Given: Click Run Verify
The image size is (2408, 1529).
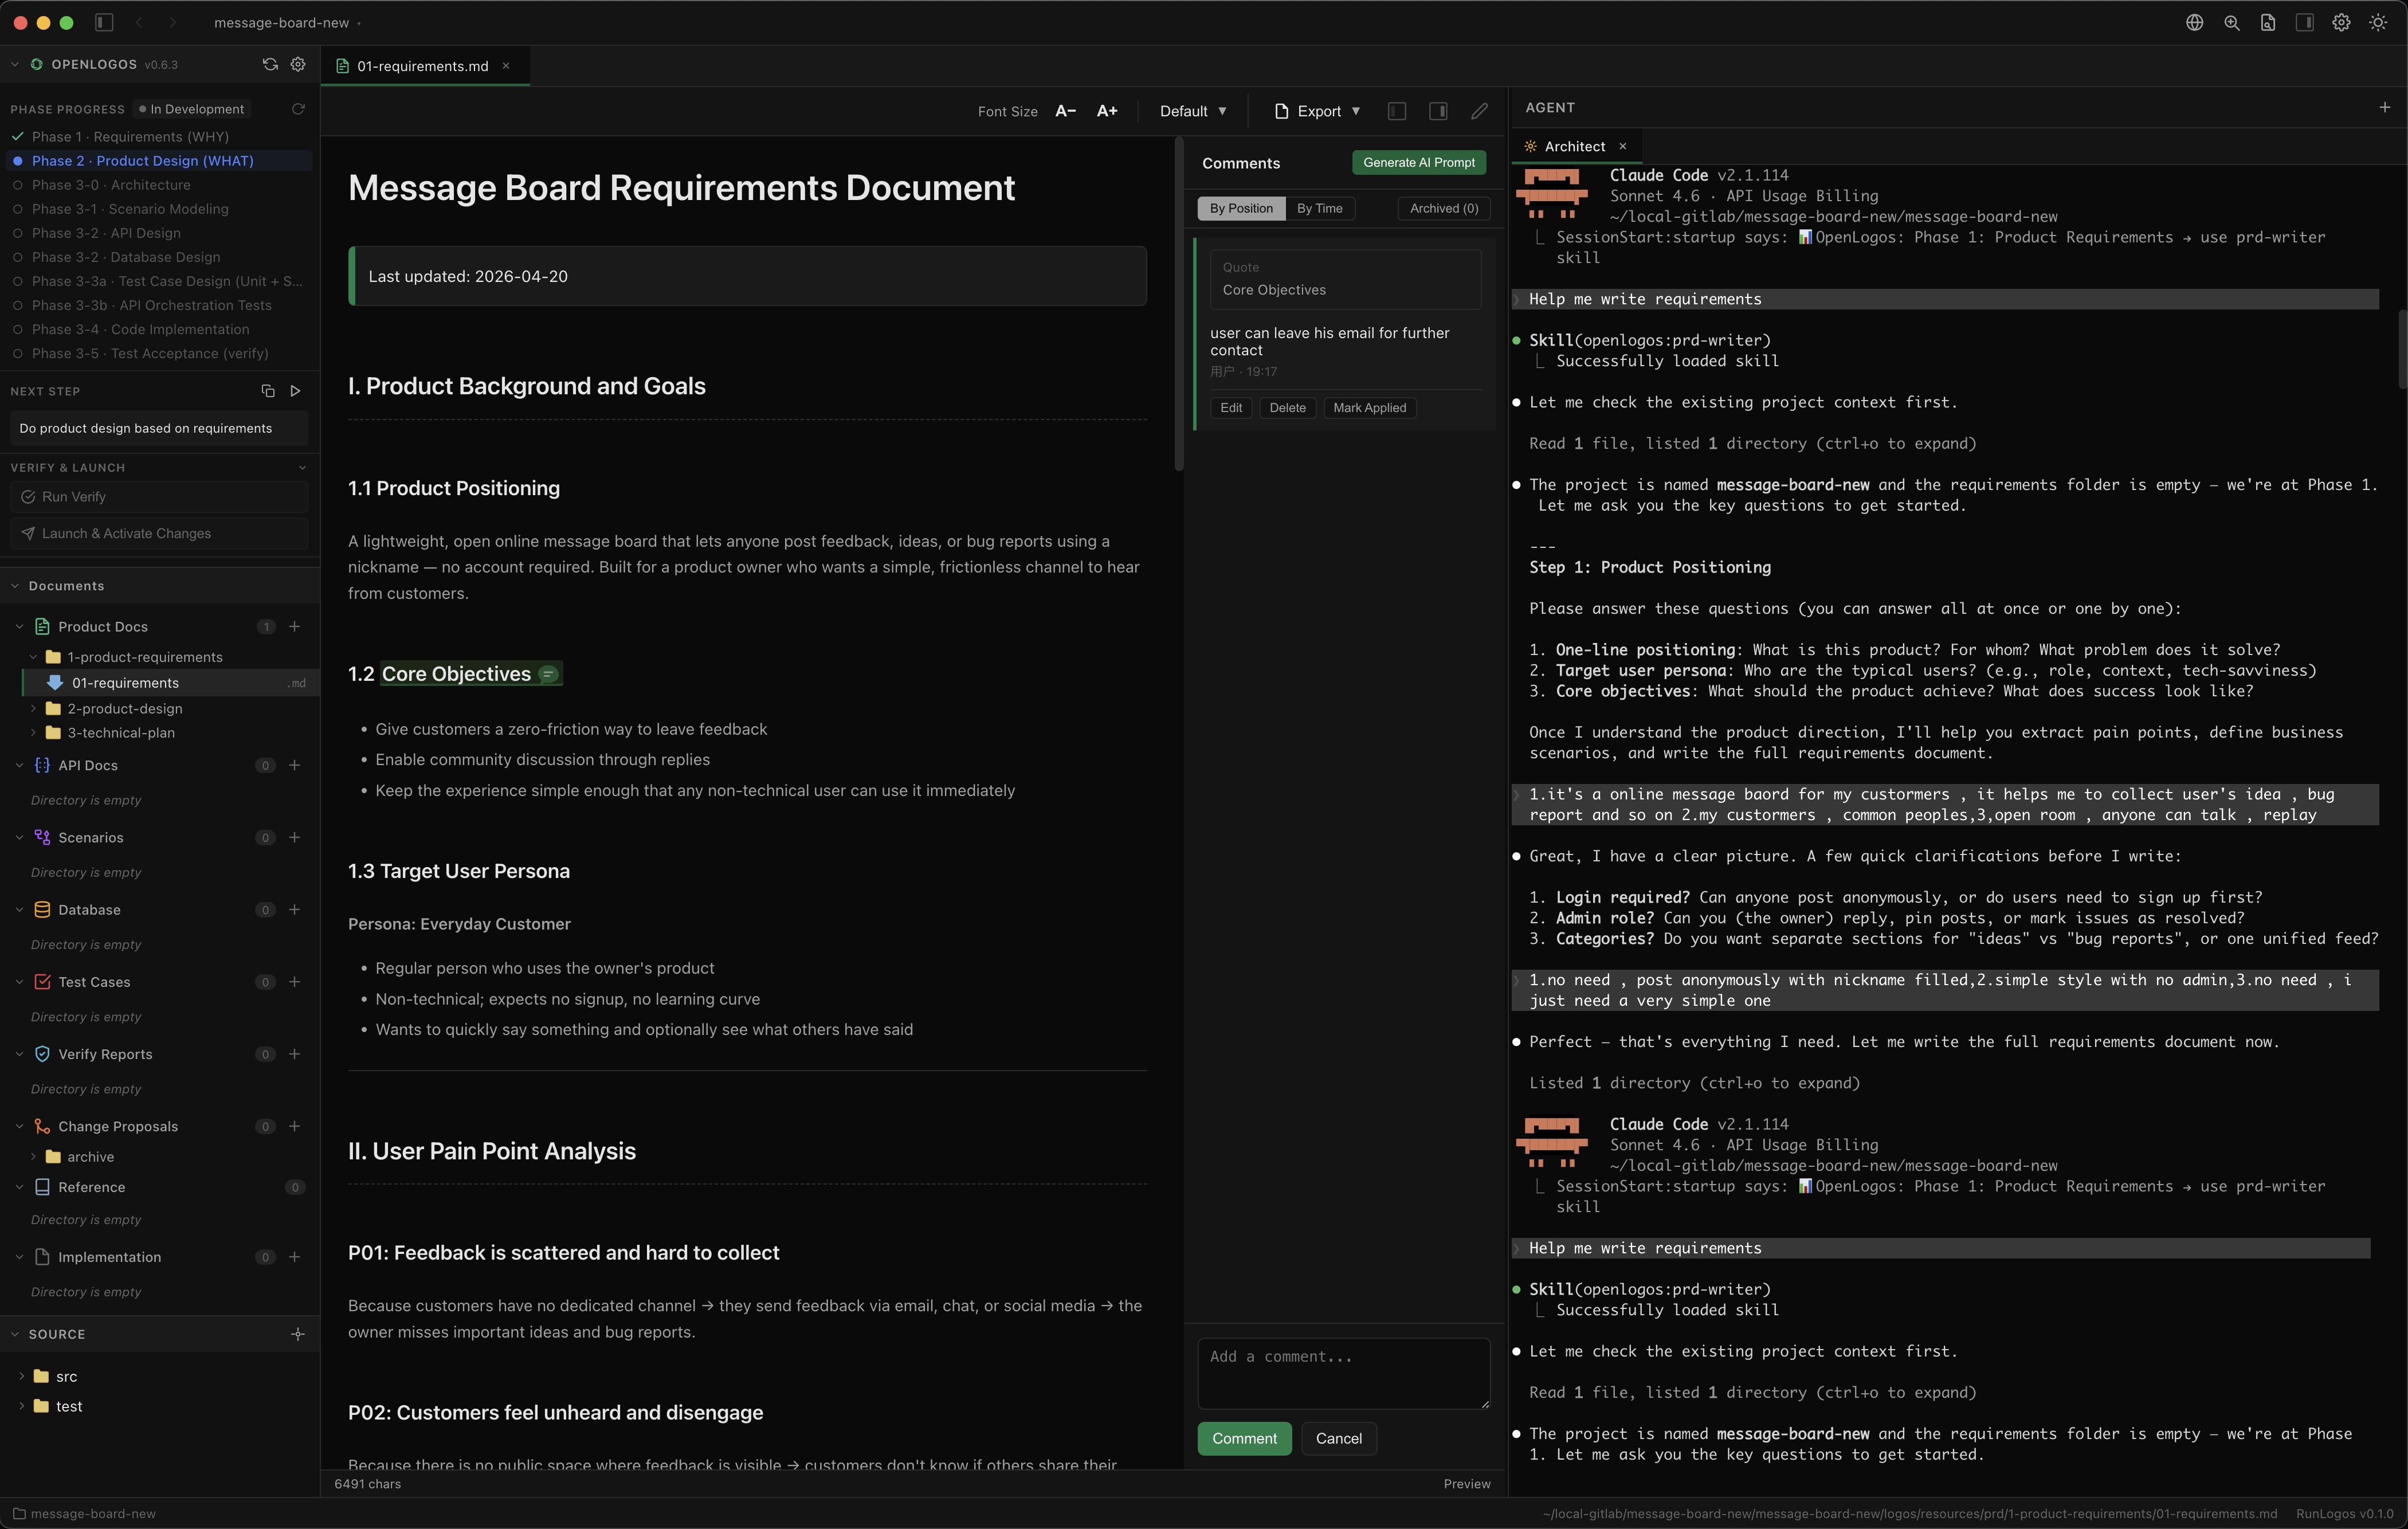Looking at the screenshot, I should 159,497.
